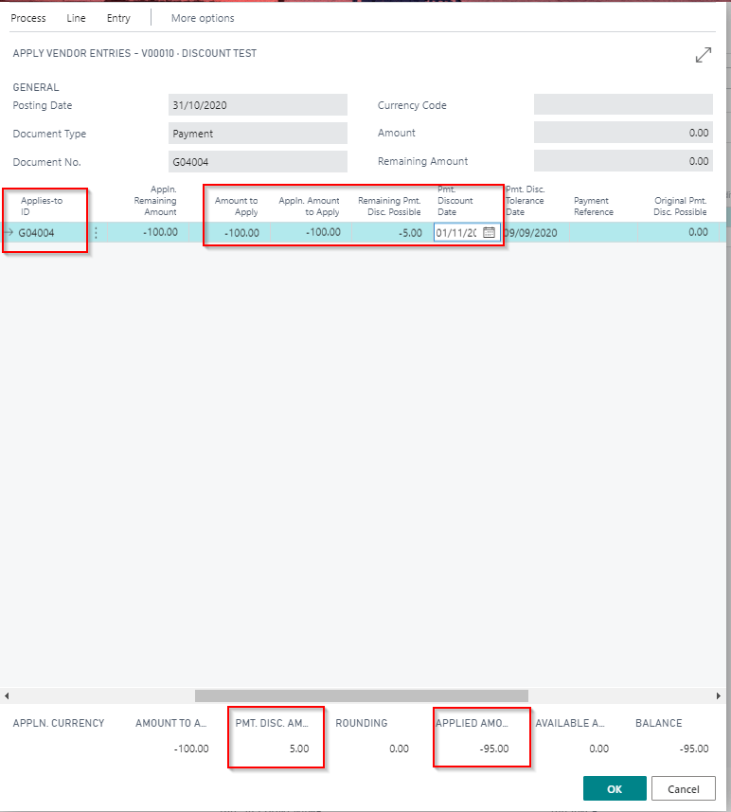Click the Pmt. Discount Date input field
Viewport: 731px width, 812px height.
456,232
